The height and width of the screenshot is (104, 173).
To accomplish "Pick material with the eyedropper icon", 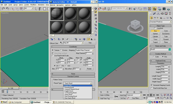I will [x=61, y=43].
